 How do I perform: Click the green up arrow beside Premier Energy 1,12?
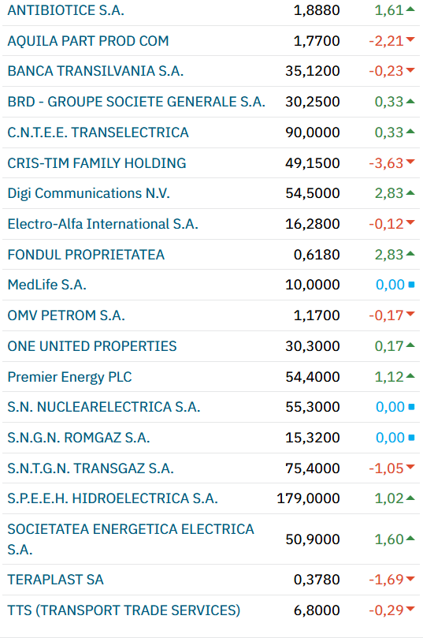pyautogui.click(x=410, y=375)
